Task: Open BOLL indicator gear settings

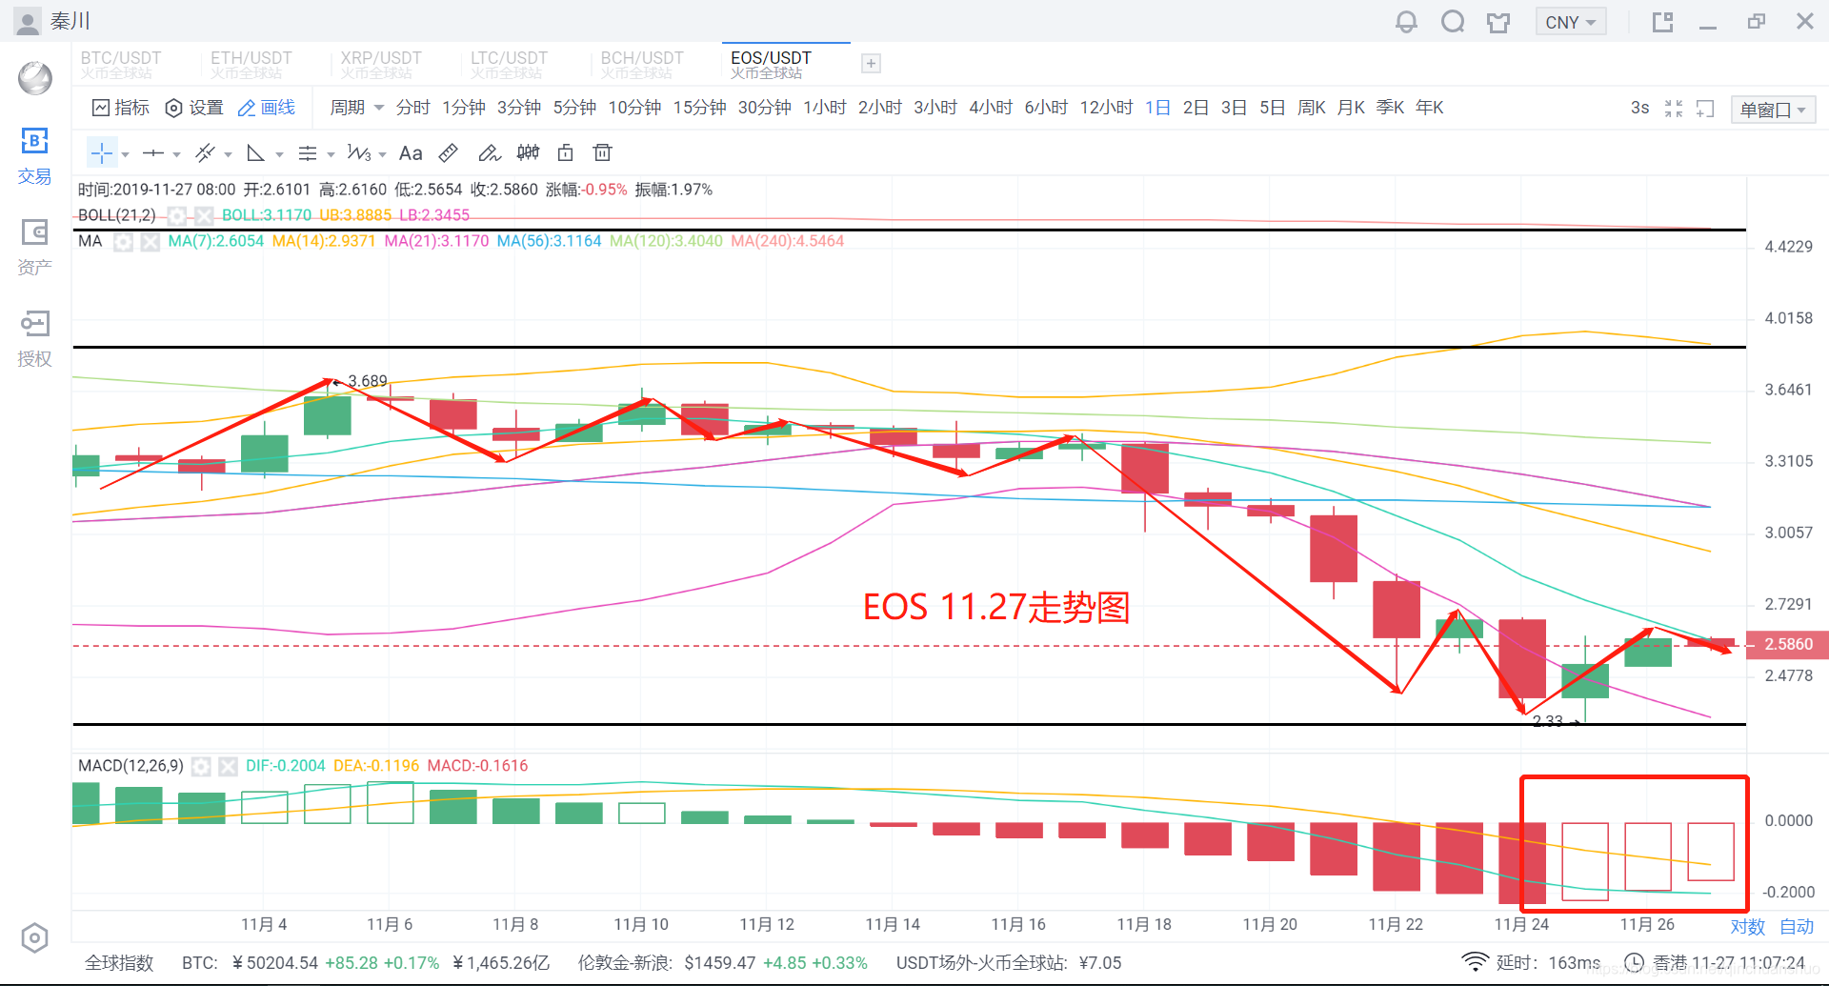Action: click(177, 215)
